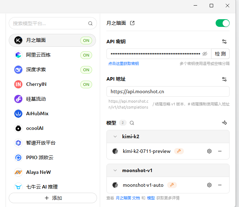The image size is (239, 207).
Task: Click the model health check icon
Action: 224,123
